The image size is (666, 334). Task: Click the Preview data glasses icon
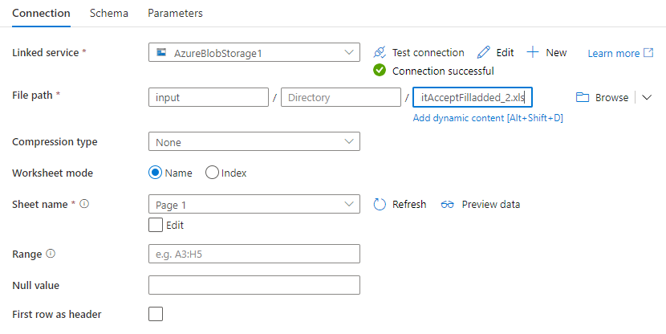pos(448,204)
